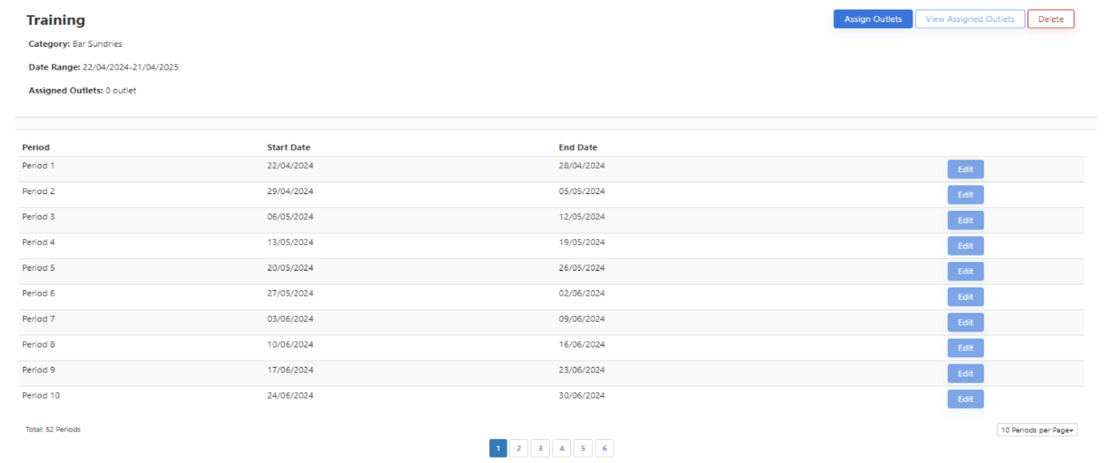Open the 10 Periods per Page dropdown
This screenshot has height=463, width=1105.
(1037, 430)
